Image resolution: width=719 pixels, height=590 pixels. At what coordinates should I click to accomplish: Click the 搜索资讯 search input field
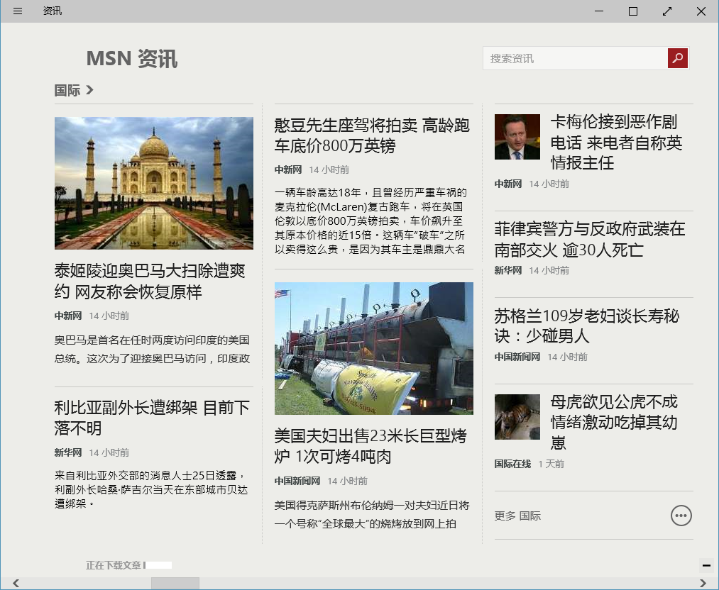click(x=576, y=58)
